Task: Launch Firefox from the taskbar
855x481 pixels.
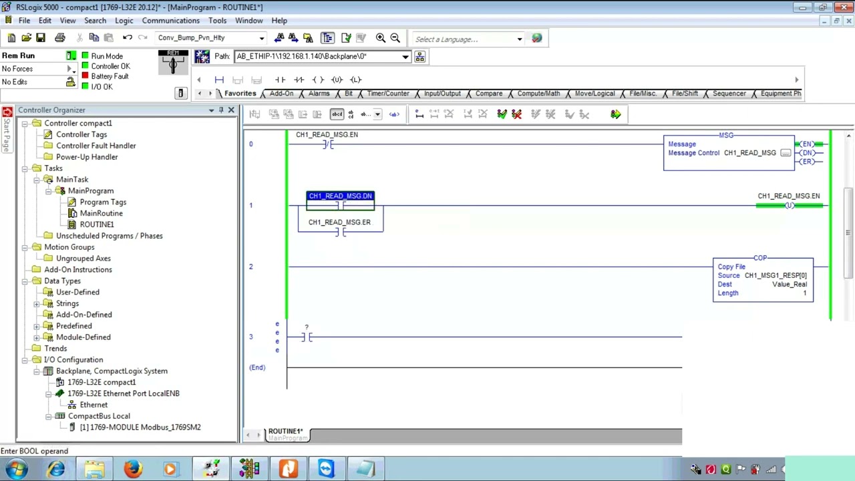Action: tap(132, 469)
